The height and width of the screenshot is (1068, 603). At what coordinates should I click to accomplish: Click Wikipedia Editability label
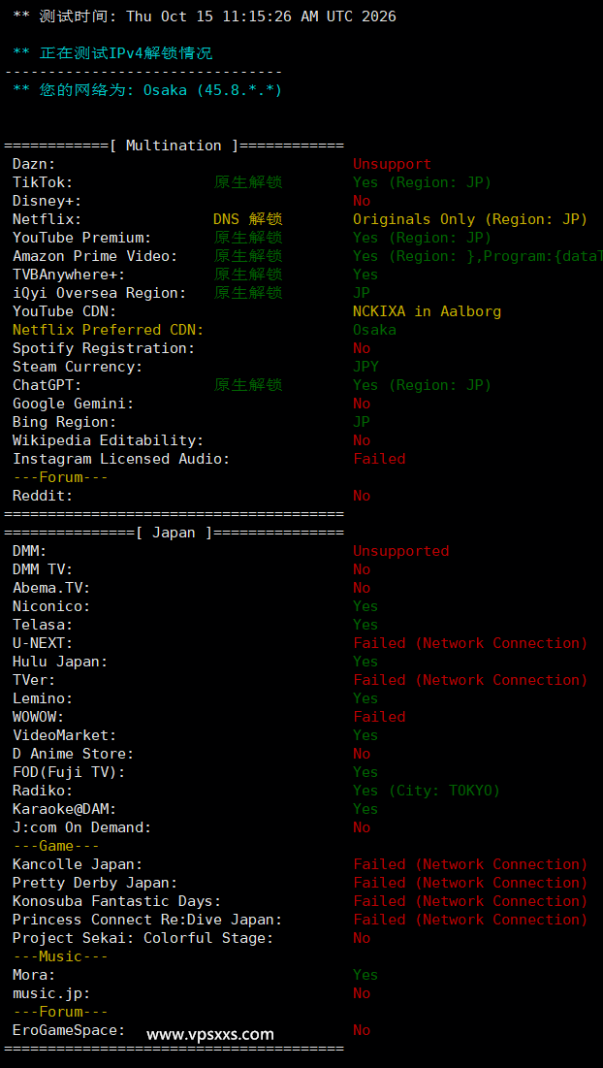coord(108,440)
